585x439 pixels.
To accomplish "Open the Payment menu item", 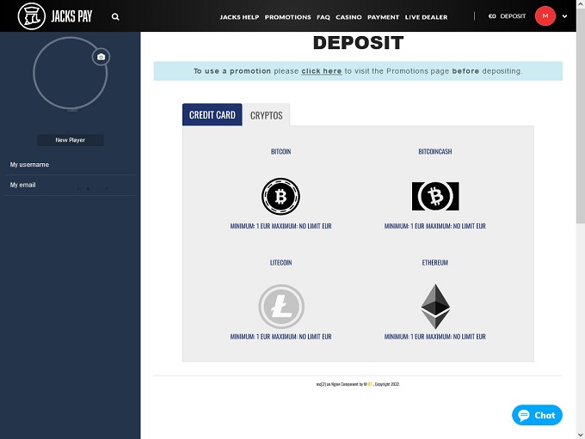I will (x=383, y=17).
